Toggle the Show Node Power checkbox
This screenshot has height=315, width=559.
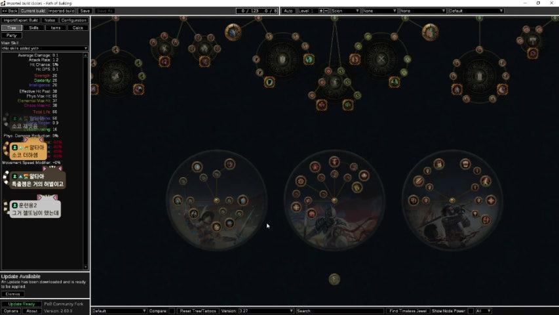click(x=470, y=310)
